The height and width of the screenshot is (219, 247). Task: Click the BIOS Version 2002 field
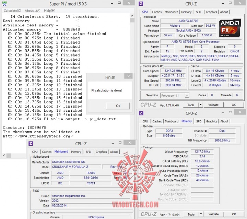91,200
